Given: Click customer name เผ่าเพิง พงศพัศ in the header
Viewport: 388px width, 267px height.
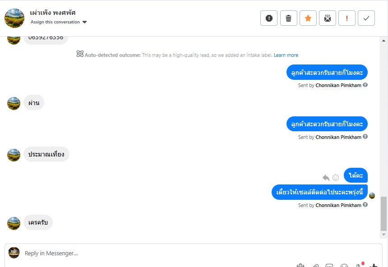Looking at the screenshot, I should (53, 13).
